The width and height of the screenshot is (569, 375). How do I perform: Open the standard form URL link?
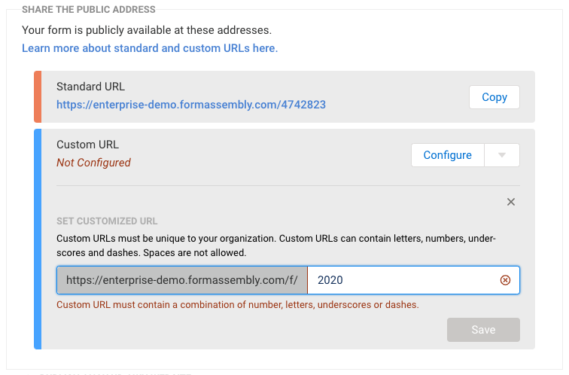click(x=191, y=105)
